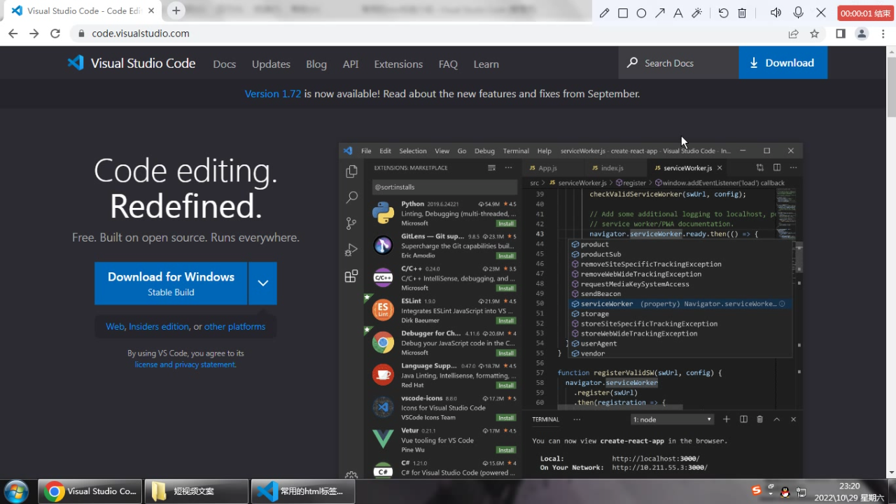This screenshot has width=896, height=504.
Task: Click the VS Code editor hero screenshot
Action: tap(570, 311)
